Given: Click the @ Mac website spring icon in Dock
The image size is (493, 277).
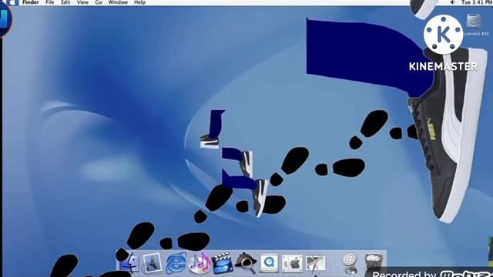Looking at the screenshot, I should tap(350, 263).
